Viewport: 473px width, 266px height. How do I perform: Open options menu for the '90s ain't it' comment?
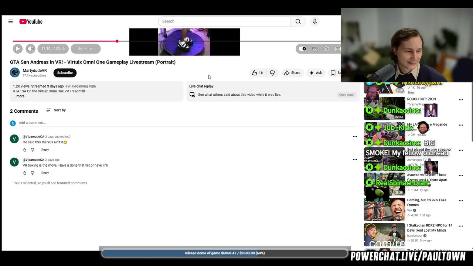pos(355,136)
